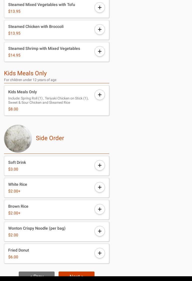The image size is (192, 281).
Task: Add Fried Donut to order
Action: 100,253
